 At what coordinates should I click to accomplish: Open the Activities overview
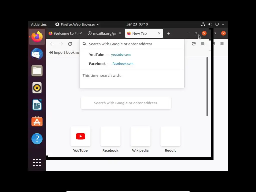(39, 24)
